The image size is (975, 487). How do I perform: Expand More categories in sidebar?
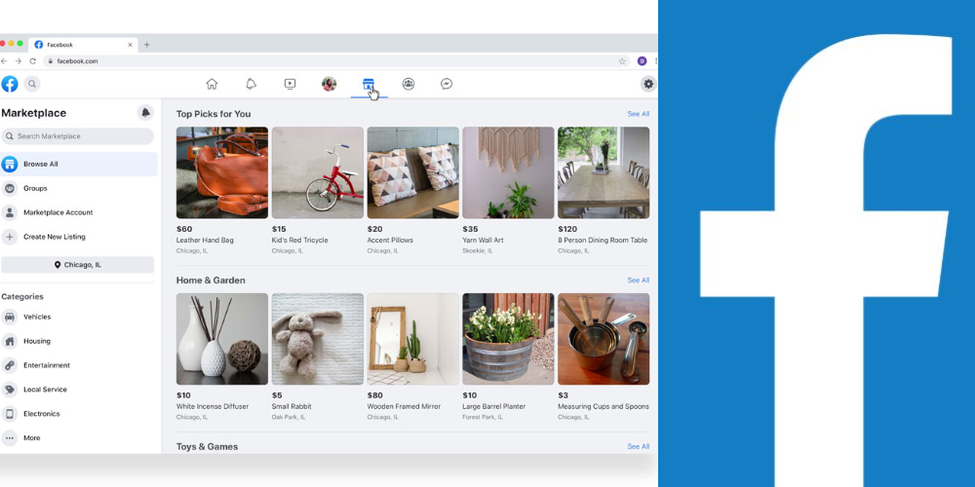point(31,438)
